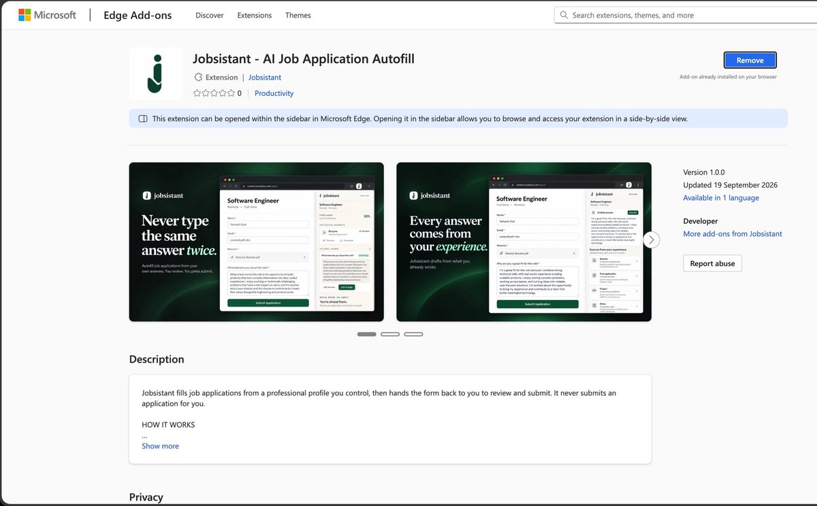The height and width of the screenshot is (506, 817).
Task: Select the second carousel indicator
Action: pos(390,334)
